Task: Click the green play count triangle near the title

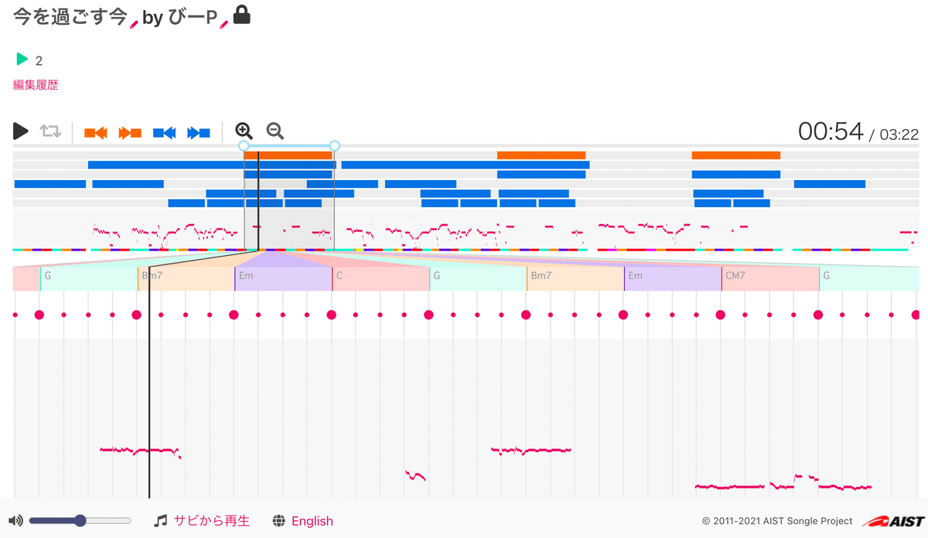Action: click(21, 59)
